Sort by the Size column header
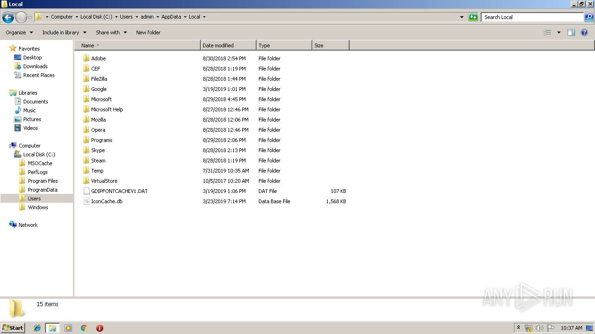595x334 pixels. [x=331, y=45]
